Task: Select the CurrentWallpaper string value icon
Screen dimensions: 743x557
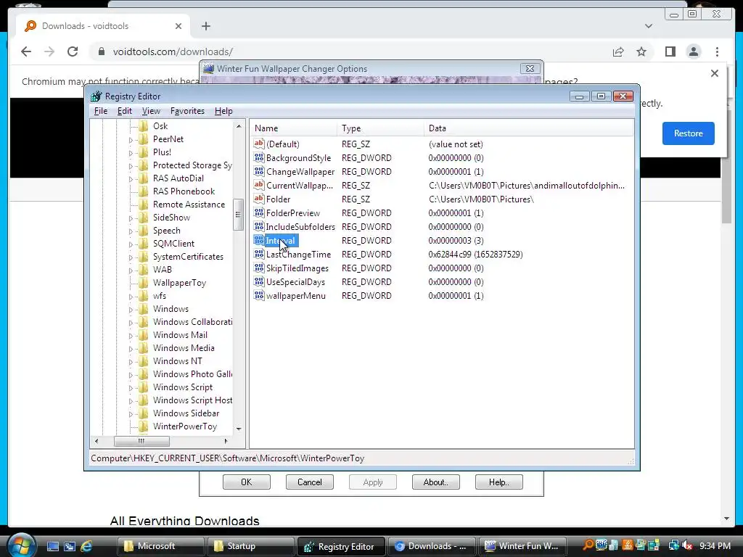Action: (259, 185)
